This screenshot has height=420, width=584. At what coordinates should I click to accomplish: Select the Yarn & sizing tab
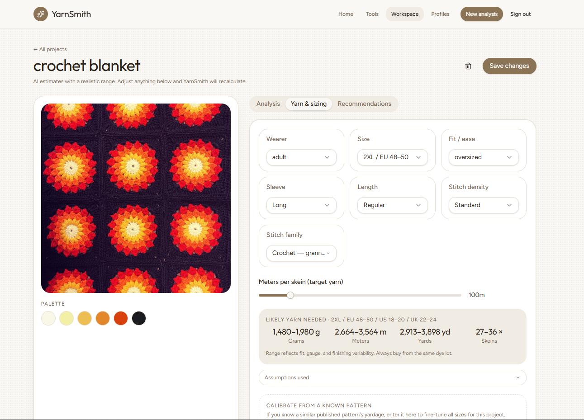pyautogui.click(x=309, y=104)
